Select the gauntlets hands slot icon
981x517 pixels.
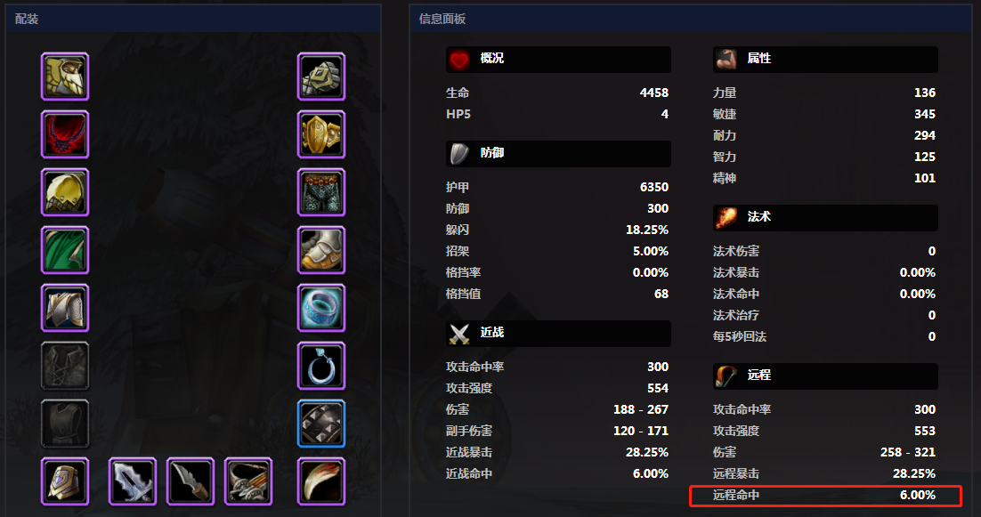tap(321, 77)
